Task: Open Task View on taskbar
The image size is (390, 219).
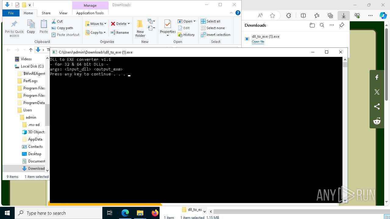Action: pyautogui.click(x=110, y=213)
